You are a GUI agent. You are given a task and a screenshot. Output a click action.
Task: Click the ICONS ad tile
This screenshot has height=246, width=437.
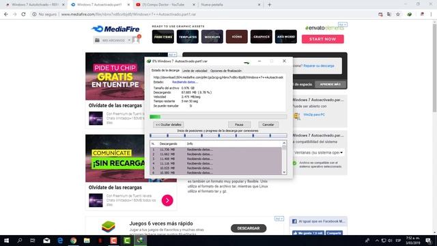coord(237,37)
